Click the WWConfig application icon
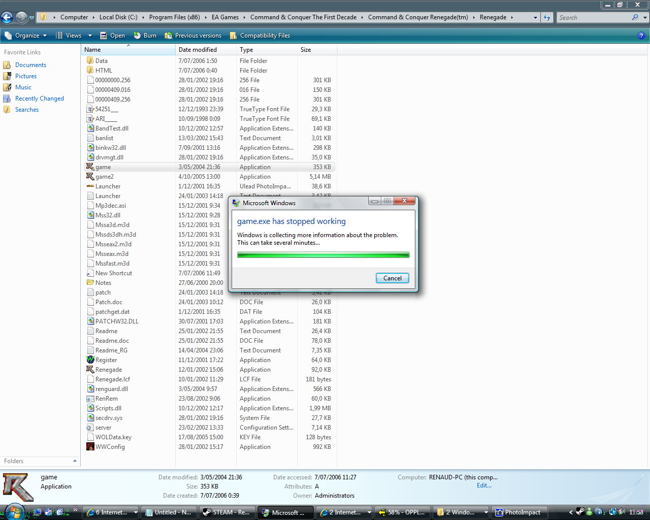This screenshot has height=520, width=650. pos(90,447)
